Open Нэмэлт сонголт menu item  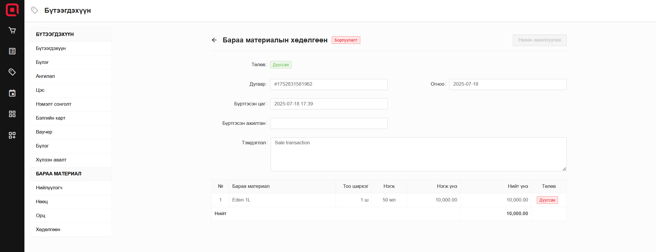(54, 104)
